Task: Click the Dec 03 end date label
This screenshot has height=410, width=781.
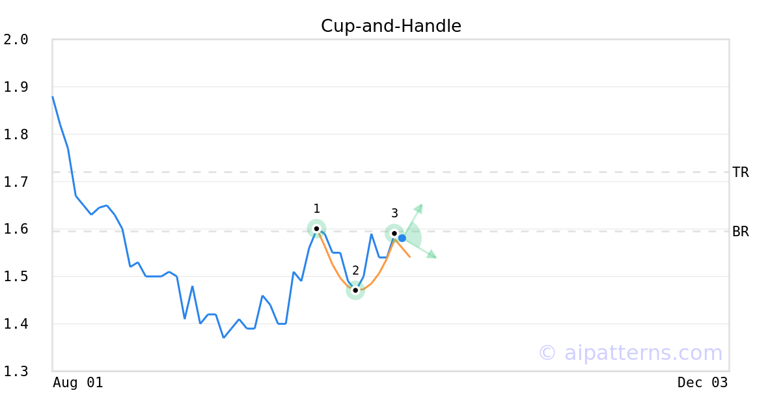Action: pyautogui.click(x=702, y=383)
